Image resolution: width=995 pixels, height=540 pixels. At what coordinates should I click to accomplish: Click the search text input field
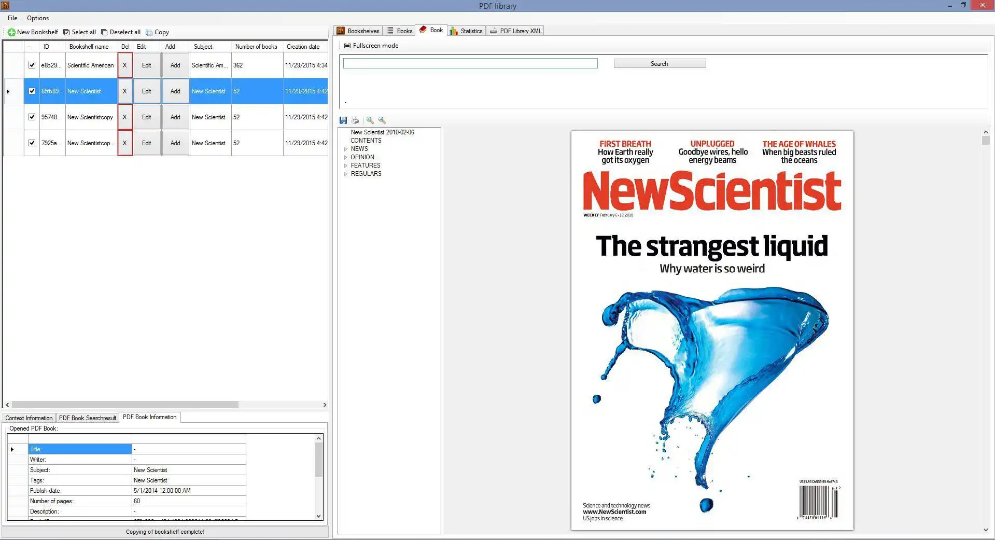click(x=470, y=63)
